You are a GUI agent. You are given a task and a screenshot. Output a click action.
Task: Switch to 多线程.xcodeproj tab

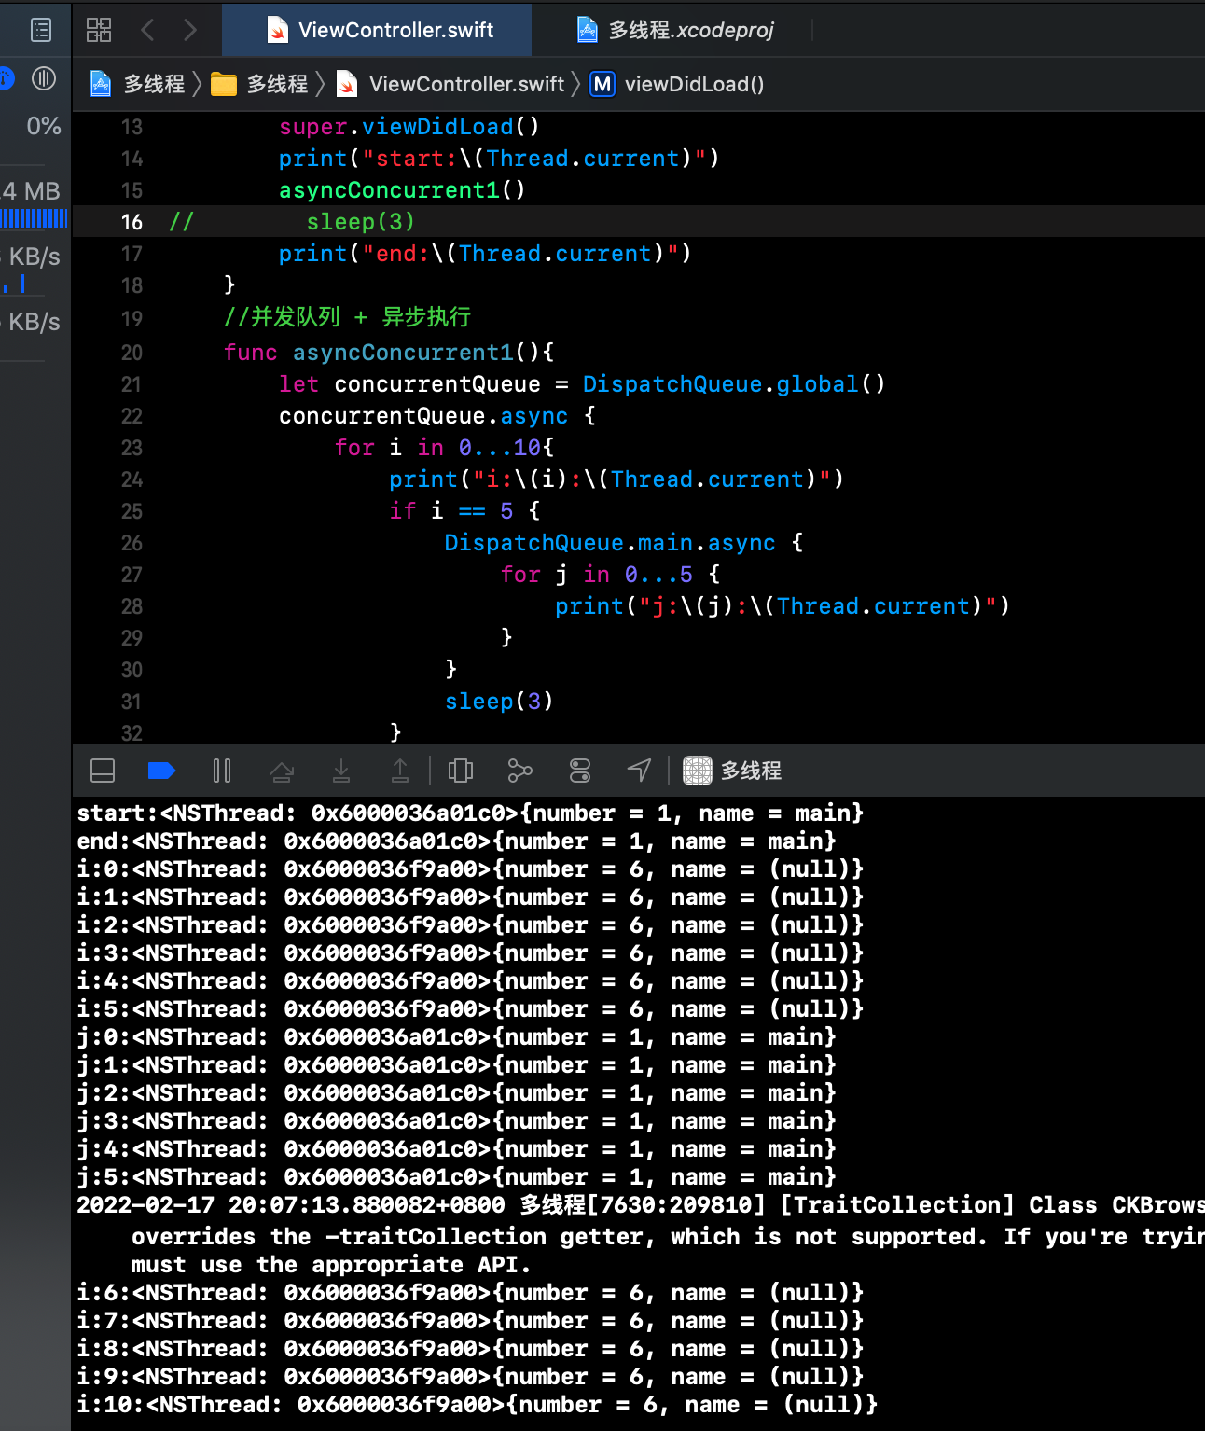(x=674, y=30)
